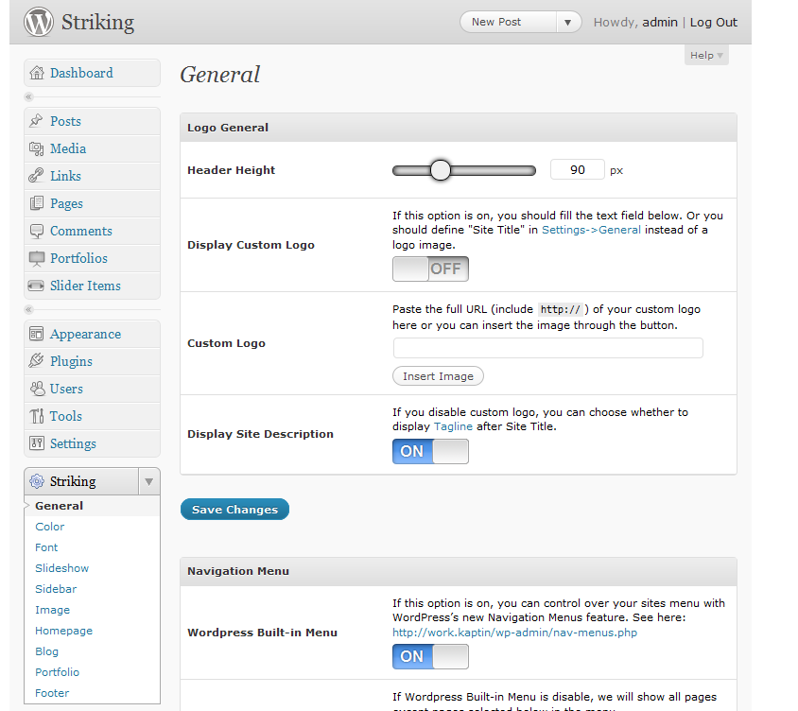Select Blog in Striking submenu
Image resolution: width=798 pixels, height=711 pixels.
point(47,652)
